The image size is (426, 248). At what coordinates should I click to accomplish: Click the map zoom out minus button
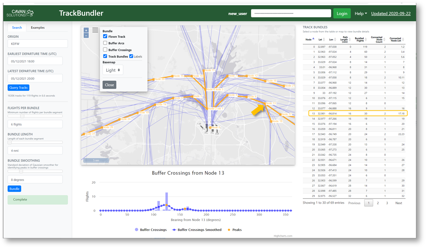pyautogui.click(x=86, y=36)
